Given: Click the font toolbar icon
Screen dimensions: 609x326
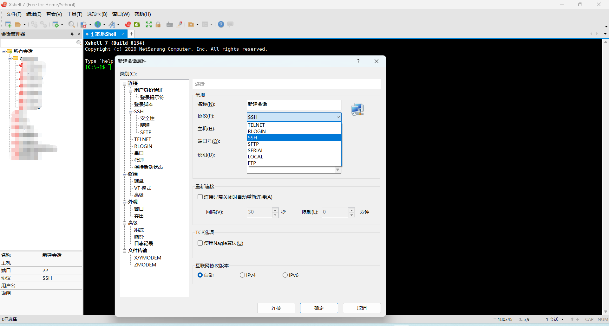Looking at the screenshot, I should 112,24.
